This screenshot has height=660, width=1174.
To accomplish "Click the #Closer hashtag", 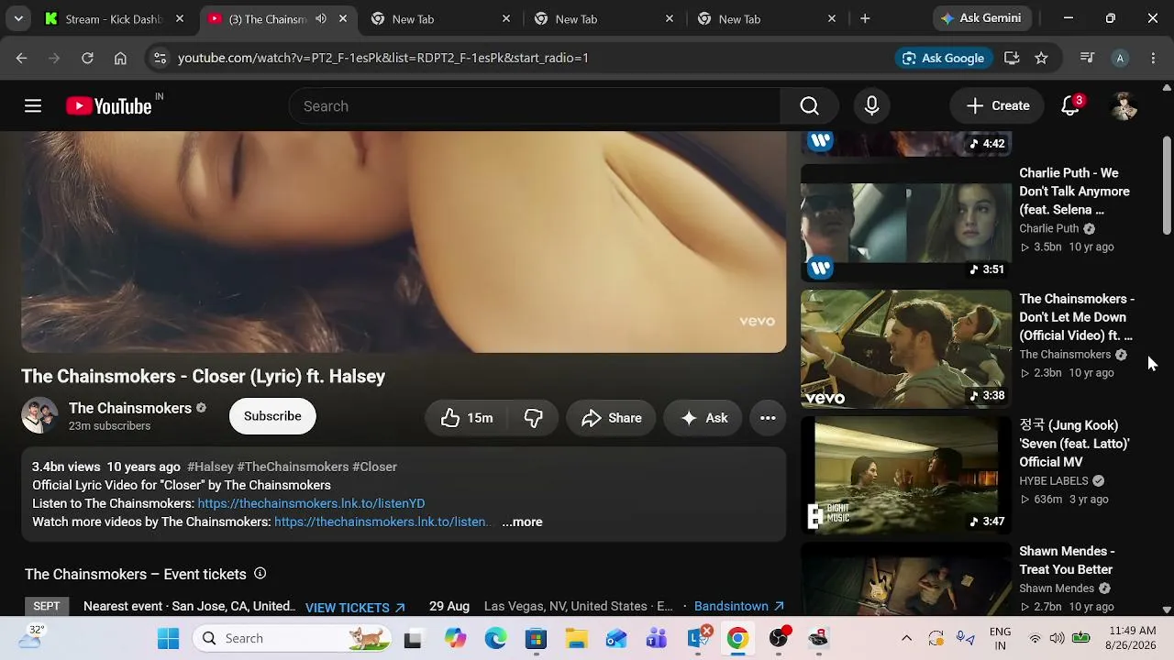I will pyautogui.click(x=374, y=467).
